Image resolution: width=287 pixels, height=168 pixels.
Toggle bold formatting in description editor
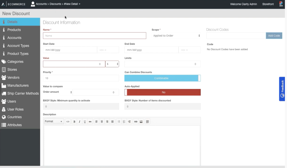74,122
